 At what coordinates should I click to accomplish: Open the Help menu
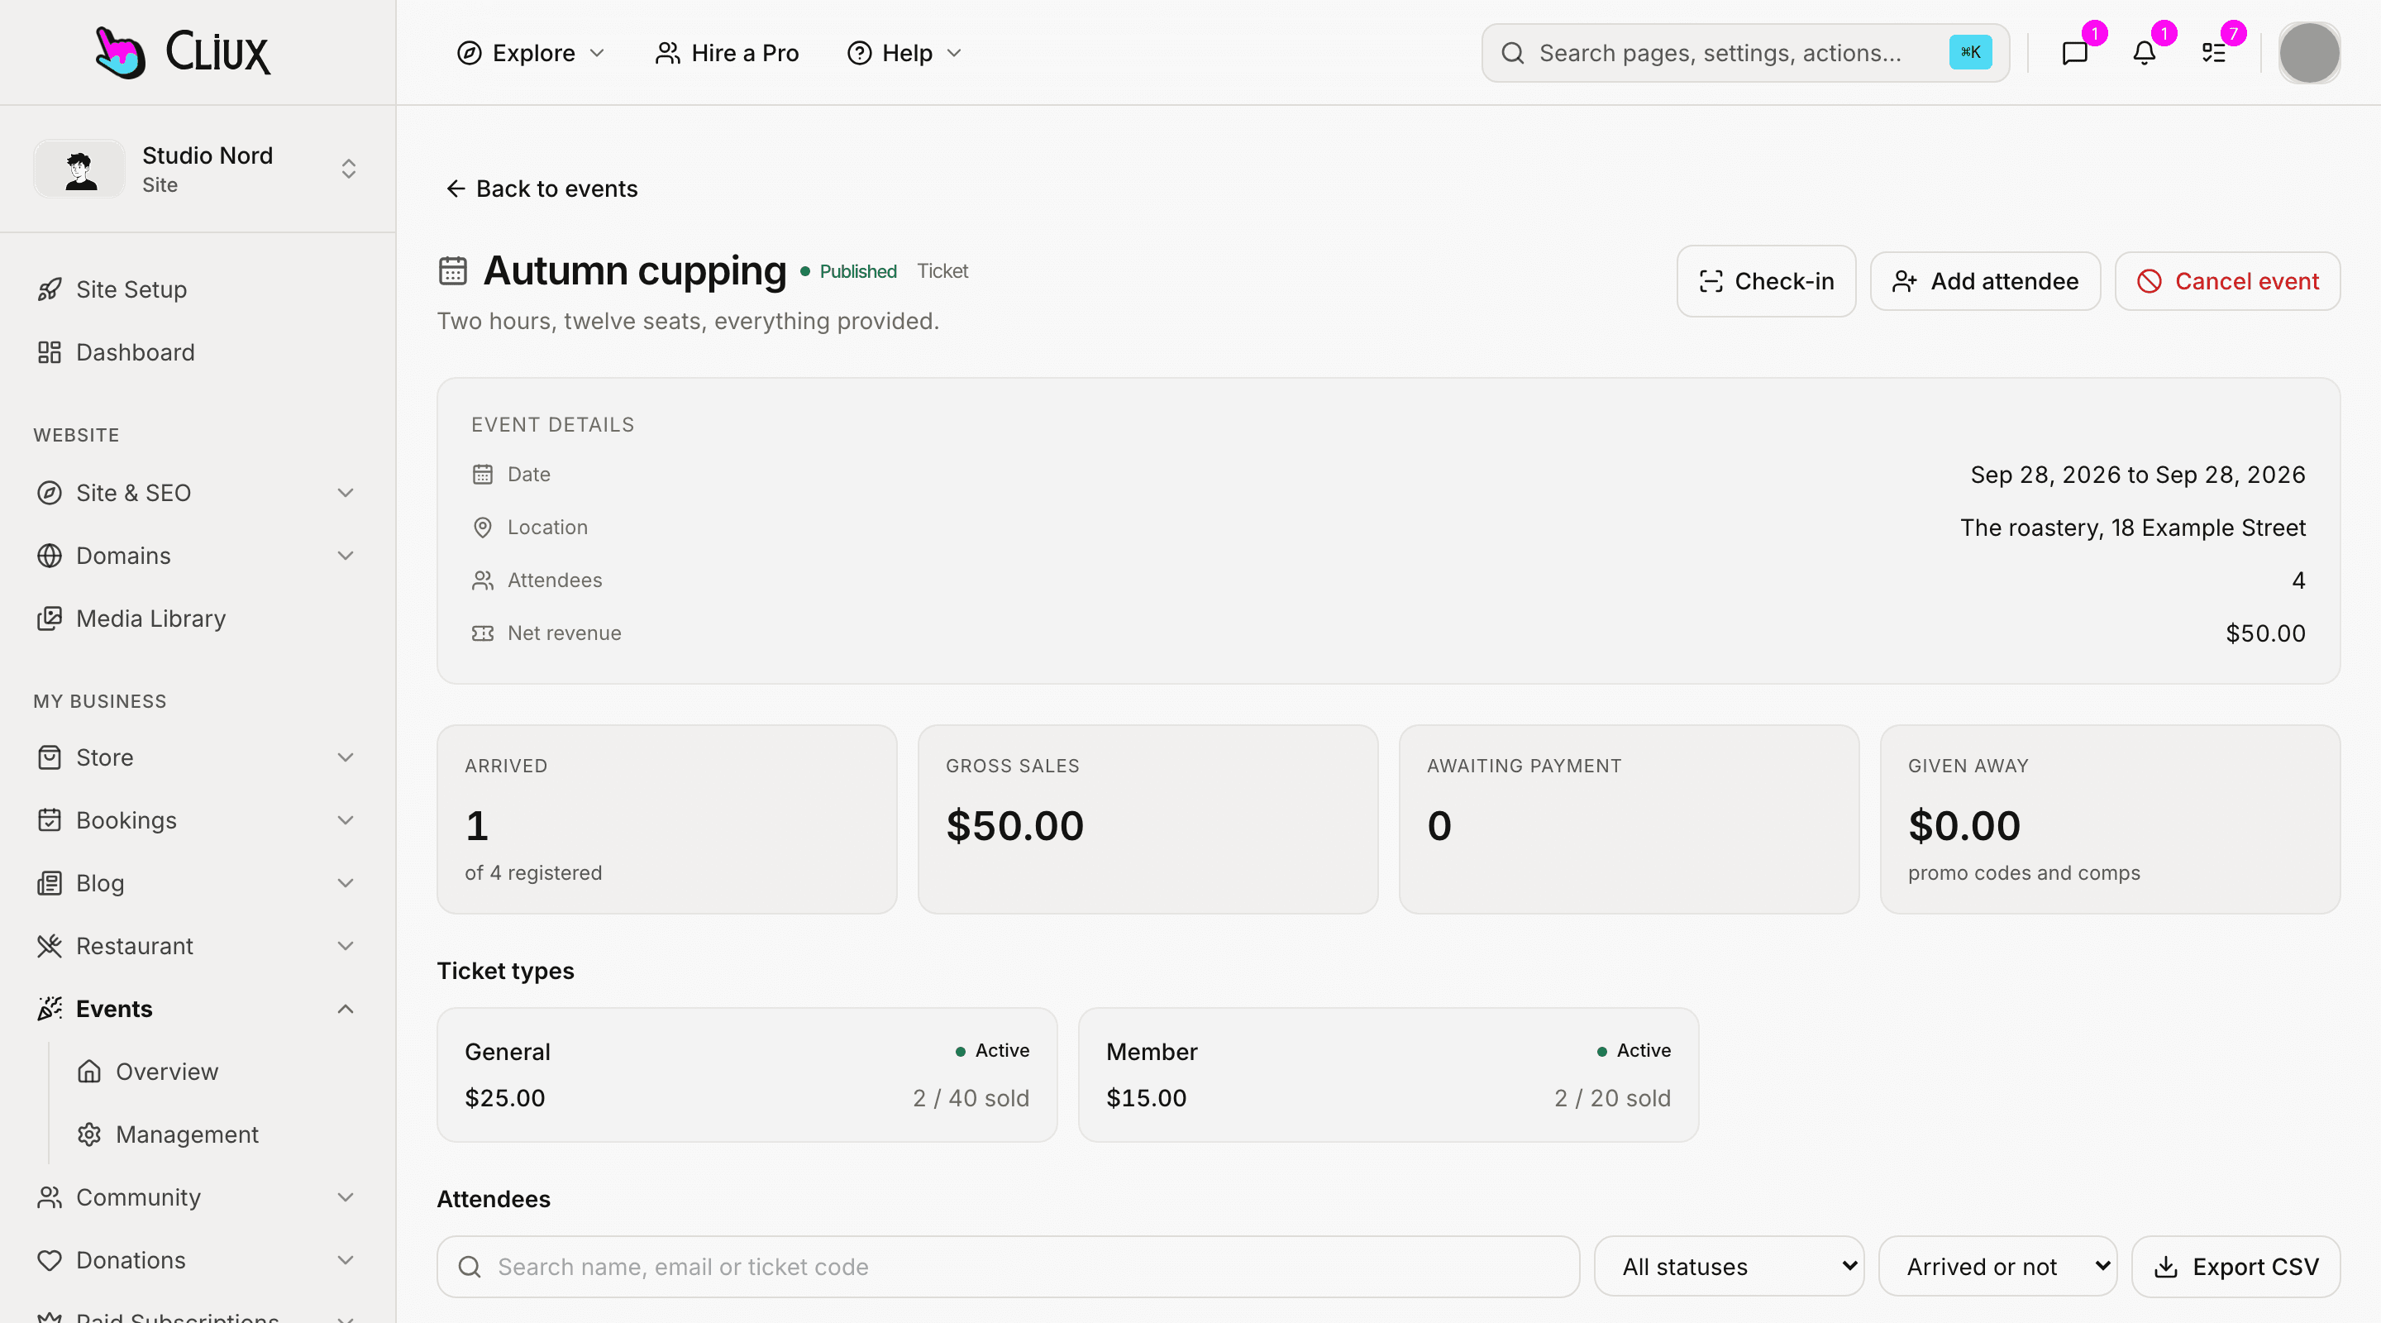tap(905, 53)
